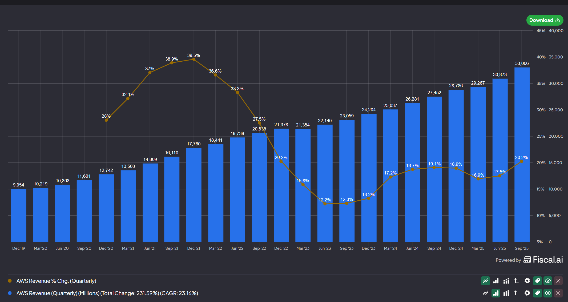568x302 pixels.
Task: Remove AWS Revenue (Quarterly) series
Action: (558, 293)
